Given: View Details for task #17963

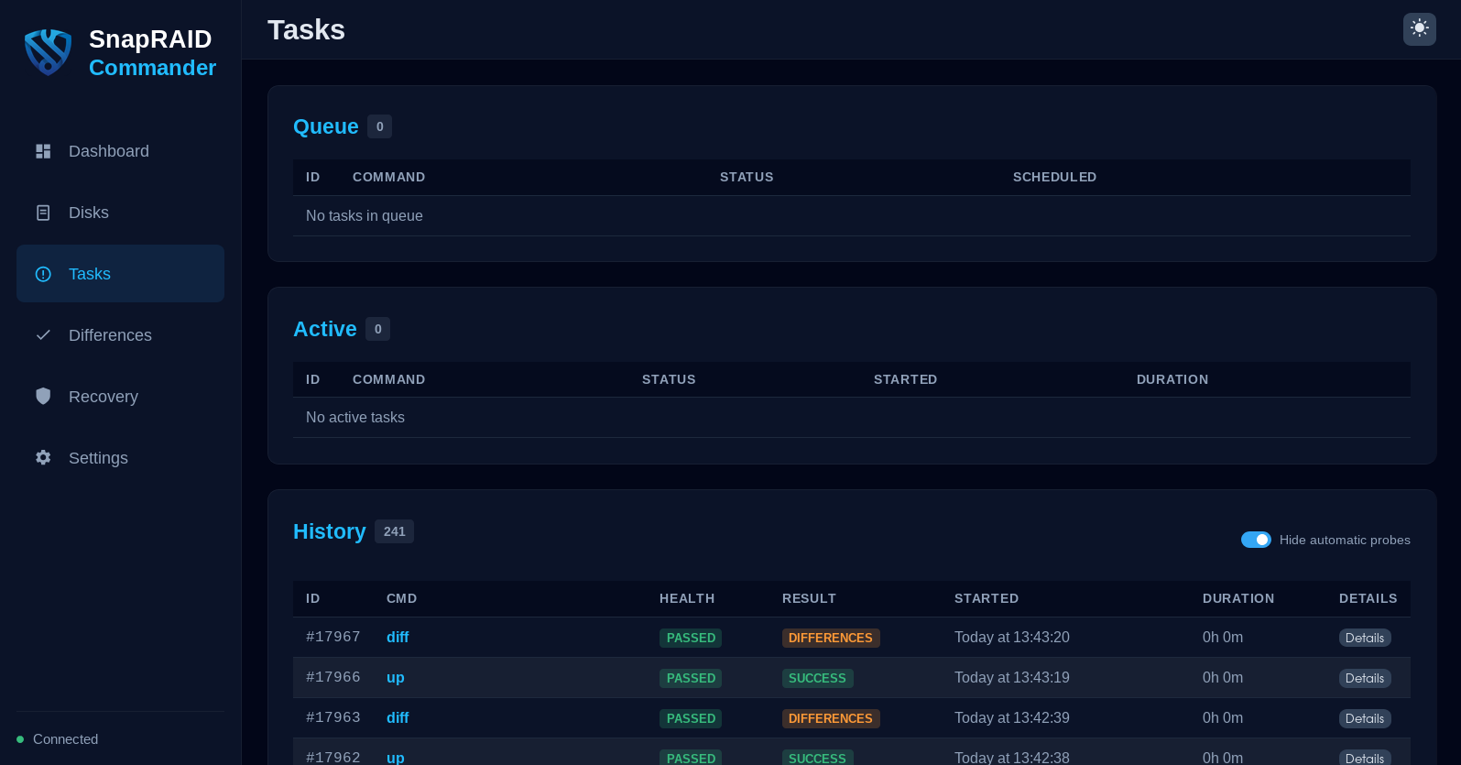Looking at the screenshot, I should pyautogui.click(x=1364, y=718).
